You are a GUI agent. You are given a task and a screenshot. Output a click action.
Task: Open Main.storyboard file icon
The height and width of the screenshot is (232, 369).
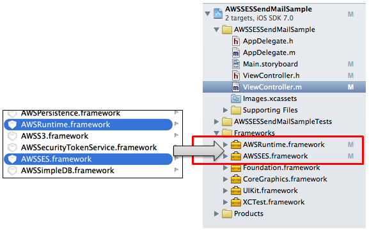point(236,64)
